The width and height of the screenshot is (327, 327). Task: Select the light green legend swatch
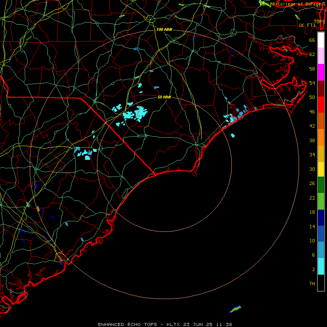321,201
